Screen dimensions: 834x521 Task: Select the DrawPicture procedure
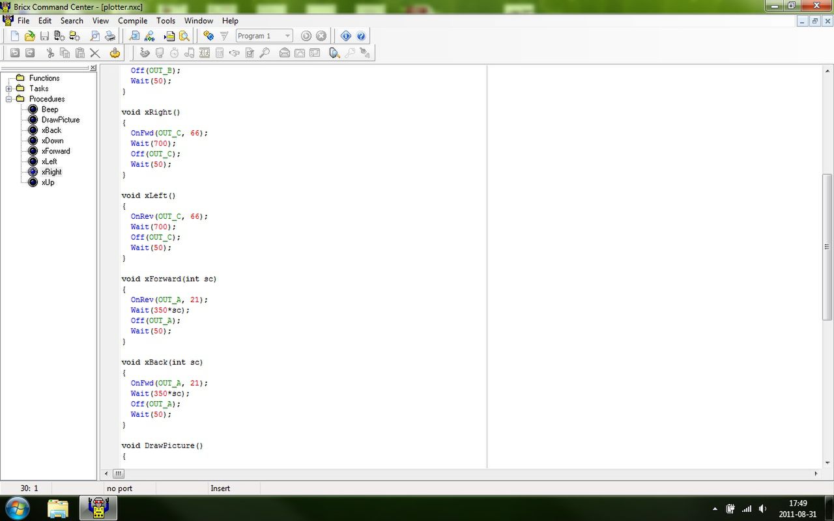coord(59,120)
